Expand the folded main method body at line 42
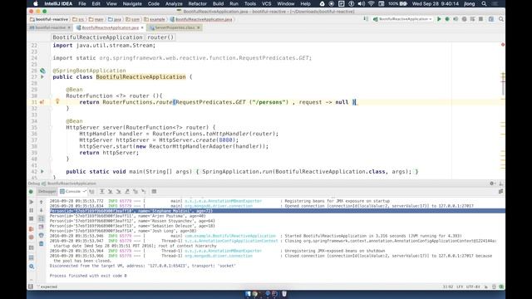 point(197,172)
